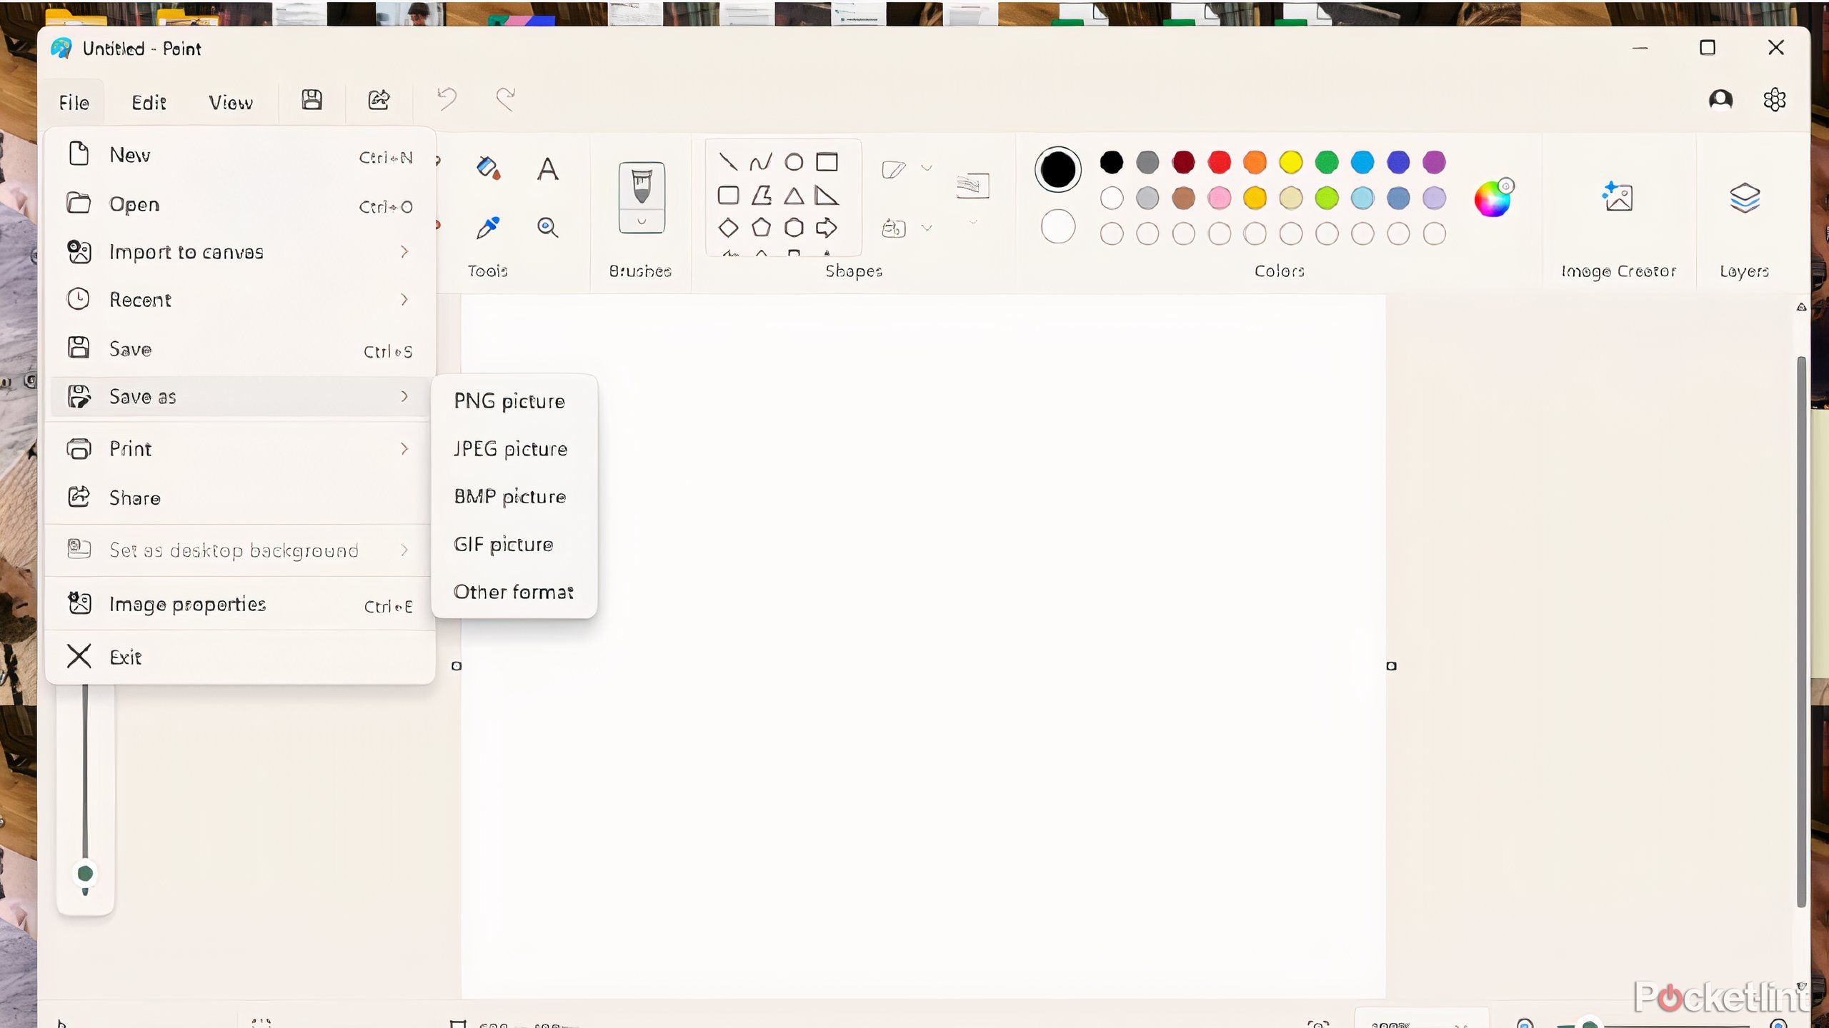Select the Magnifier zoom tool
Image resolution: width=1829 pixels, height=1028 pixels.
(x=547, y=228)
